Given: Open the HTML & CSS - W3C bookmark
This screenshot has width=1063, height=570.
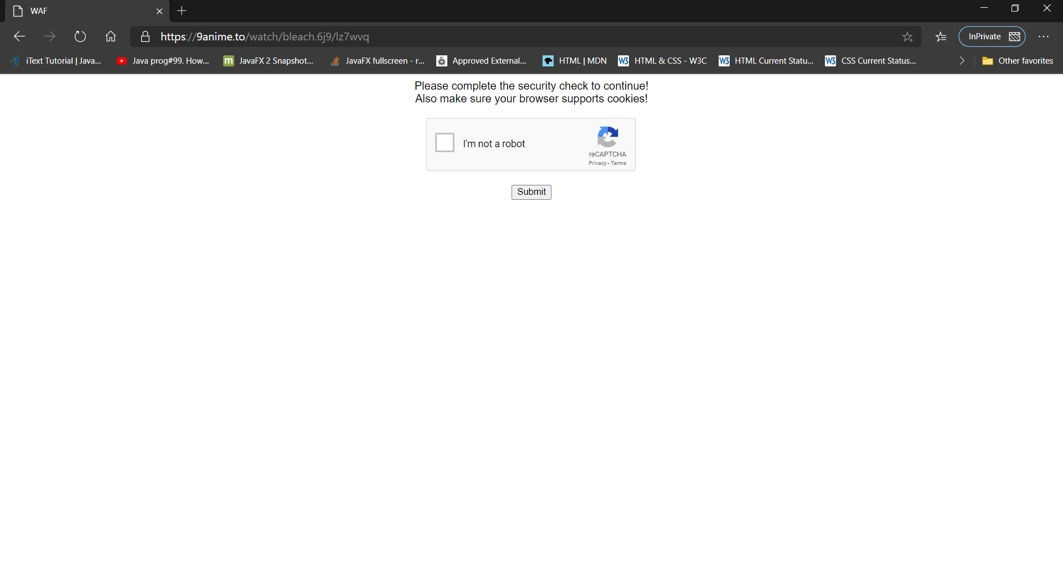Looking at the screenshot, I should coord(663,61).
